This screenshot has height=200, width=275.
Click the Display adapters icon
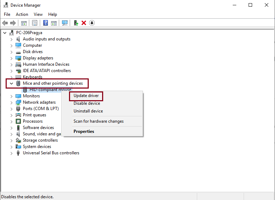[18, 58]
